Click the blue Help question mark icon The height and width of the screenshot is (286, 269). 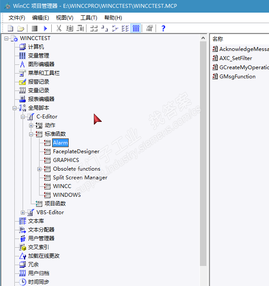tap(163, 28)
